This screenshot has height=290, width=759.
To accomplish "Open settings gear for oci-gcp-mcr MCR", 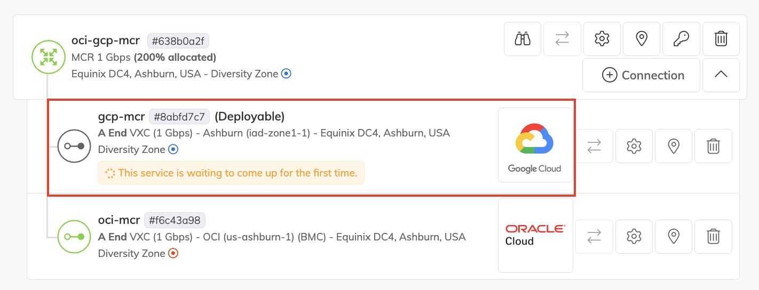I will point(602,39).
